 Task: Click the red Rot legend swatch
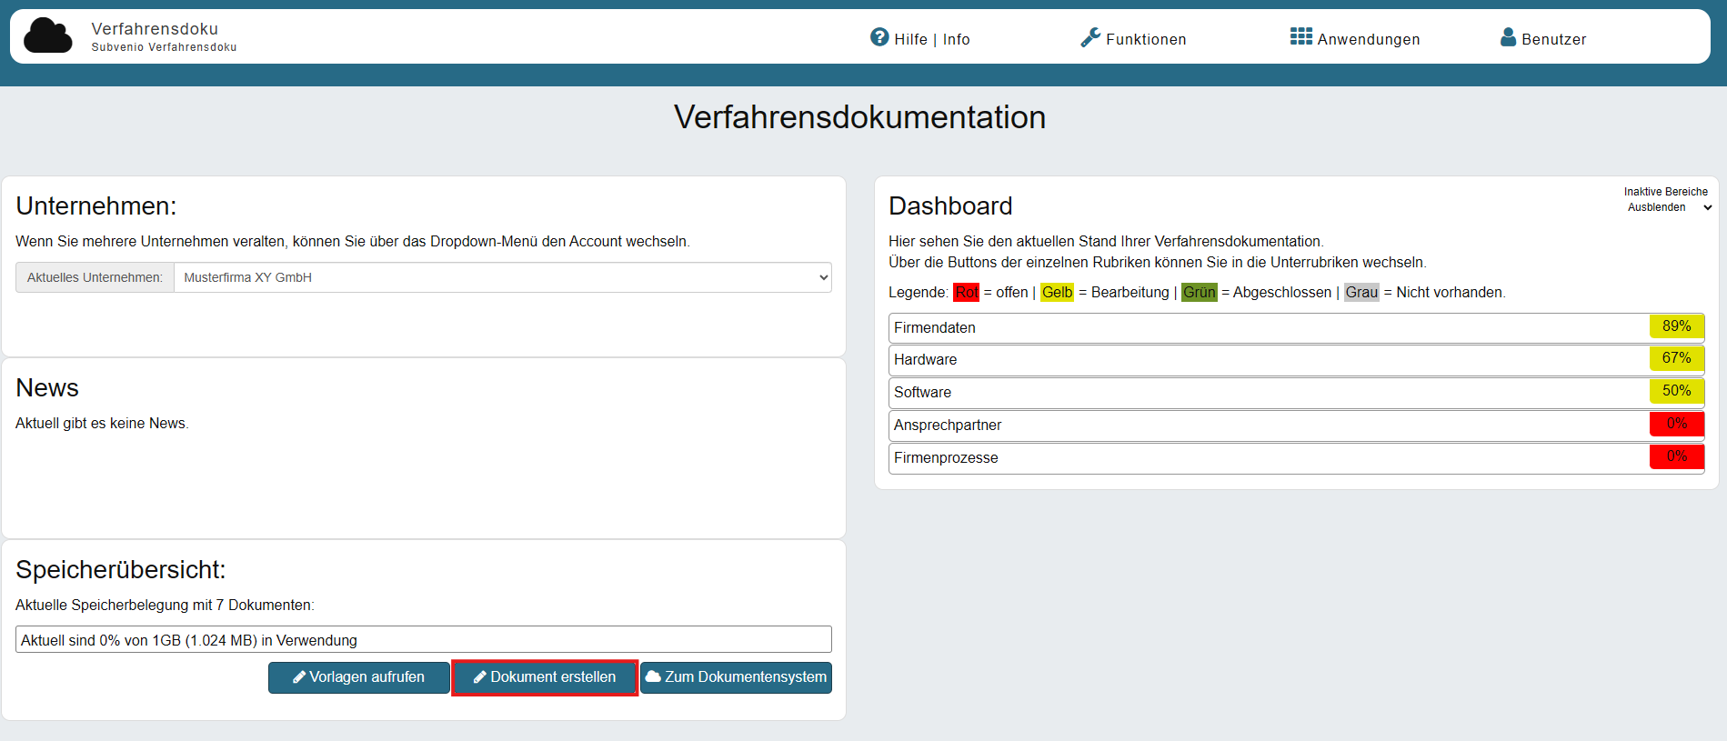click(966, 293)
